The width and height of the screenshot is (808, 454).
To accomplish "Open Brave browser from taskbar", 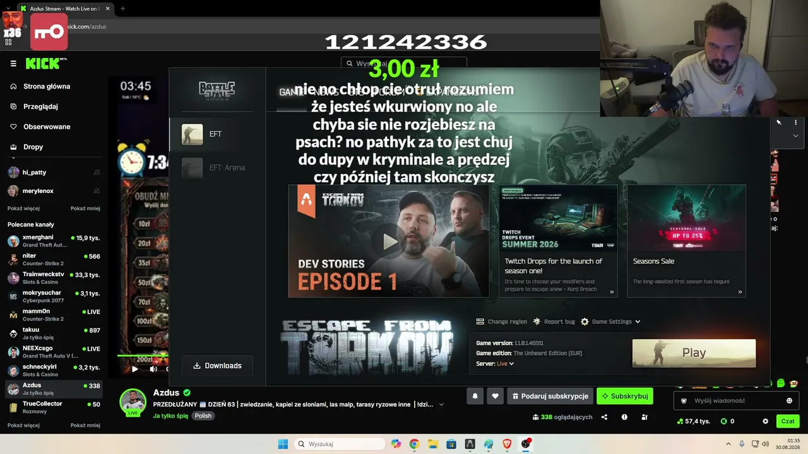I will click(507, 444).
